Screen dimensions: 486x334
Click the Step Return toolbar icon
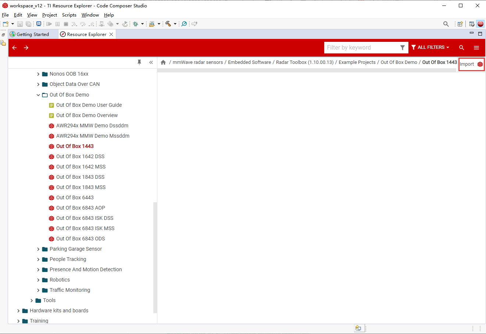click(92, 24)
